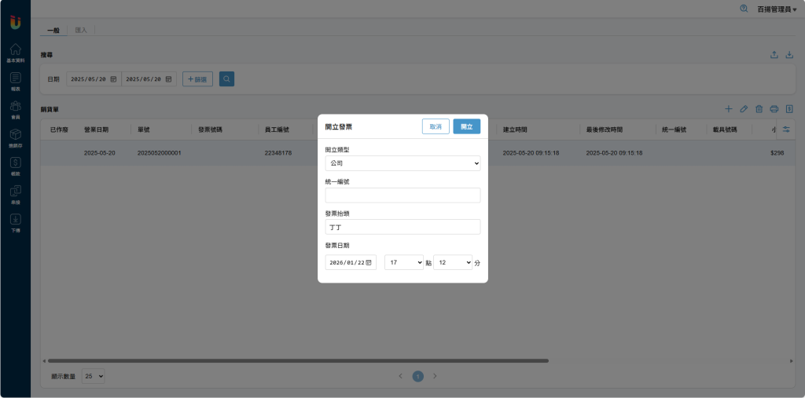Click the empty 統一編號 input field
The image size is (805, 398).
click(x=402, y=195)
